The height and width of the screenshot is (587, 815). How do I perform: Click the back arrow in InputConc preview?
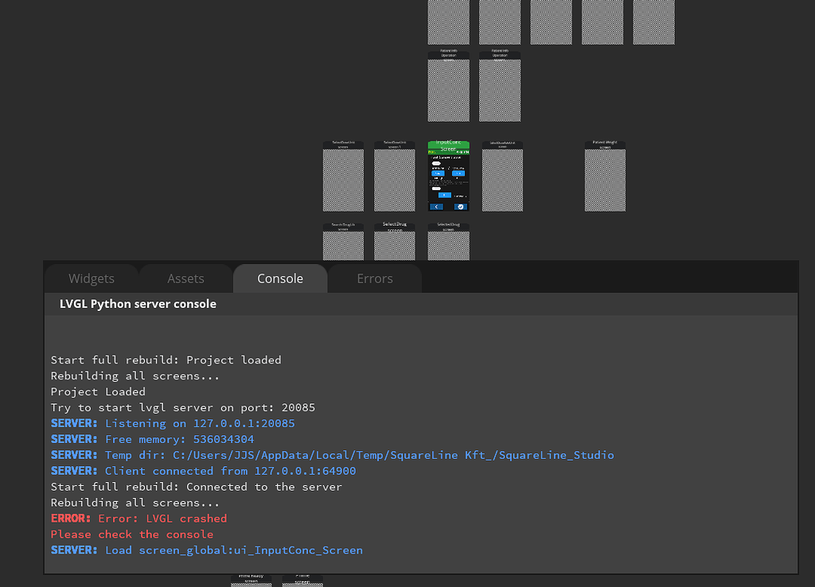pos(437,206)
